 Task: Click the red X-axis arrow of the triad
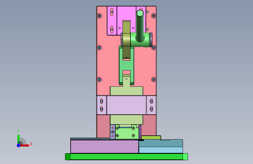pyautogui.click(x=24, y=145)
